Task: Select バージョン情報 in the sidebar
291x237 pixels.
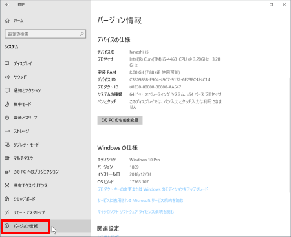Action: (45, 226)
